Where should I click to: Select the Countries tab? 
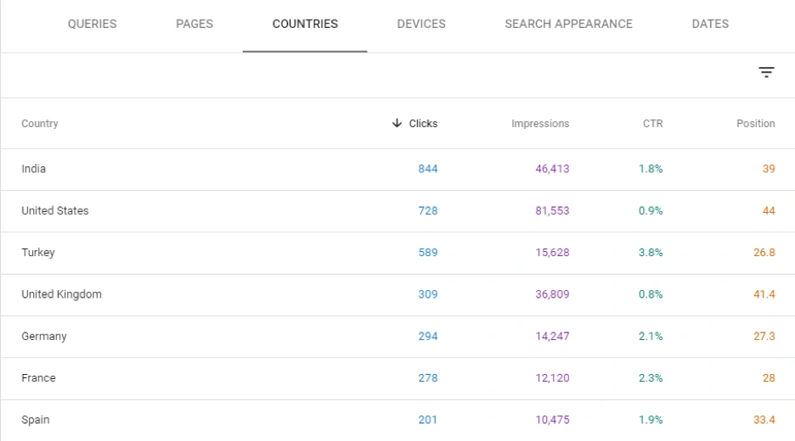click(305, 24)
